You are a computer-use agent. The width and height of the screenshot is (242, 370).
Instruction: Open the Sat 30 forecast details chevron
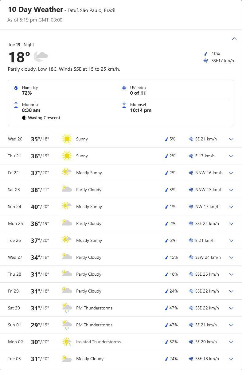tap(231, 308)
